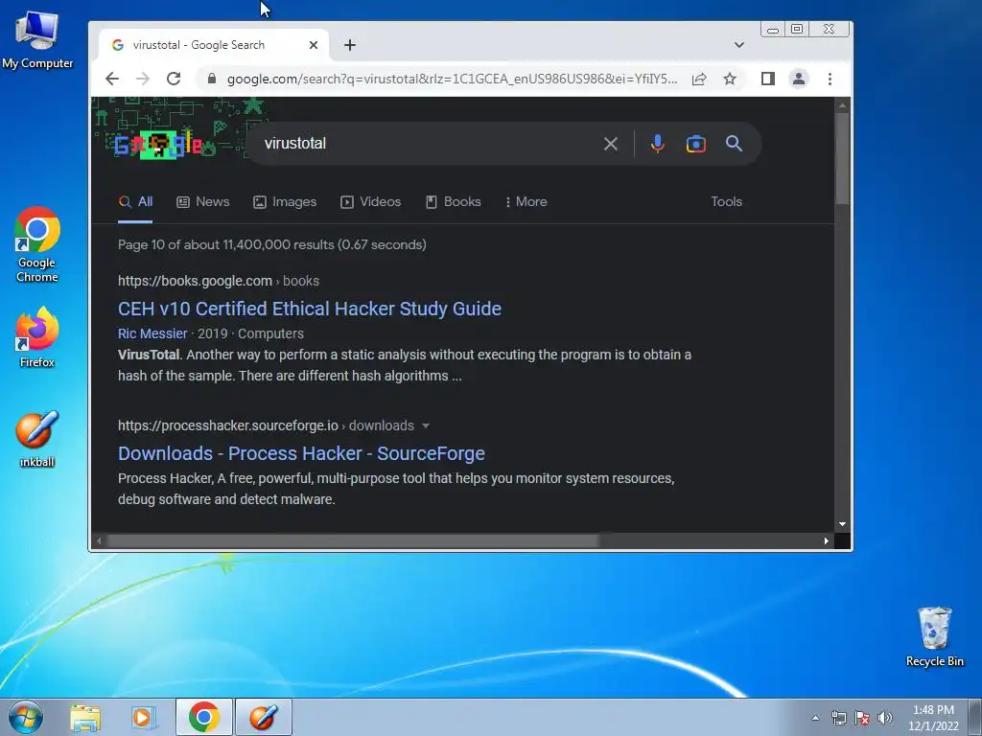Select the All results tab
The image size is (982, 736).
coord(135,201)
